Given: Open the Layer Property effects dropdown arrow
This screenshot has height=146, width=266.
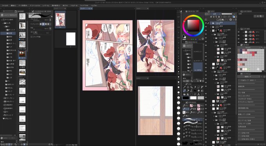Looking at the screenshot, I should pyautogui.click(x=263, y=16).
